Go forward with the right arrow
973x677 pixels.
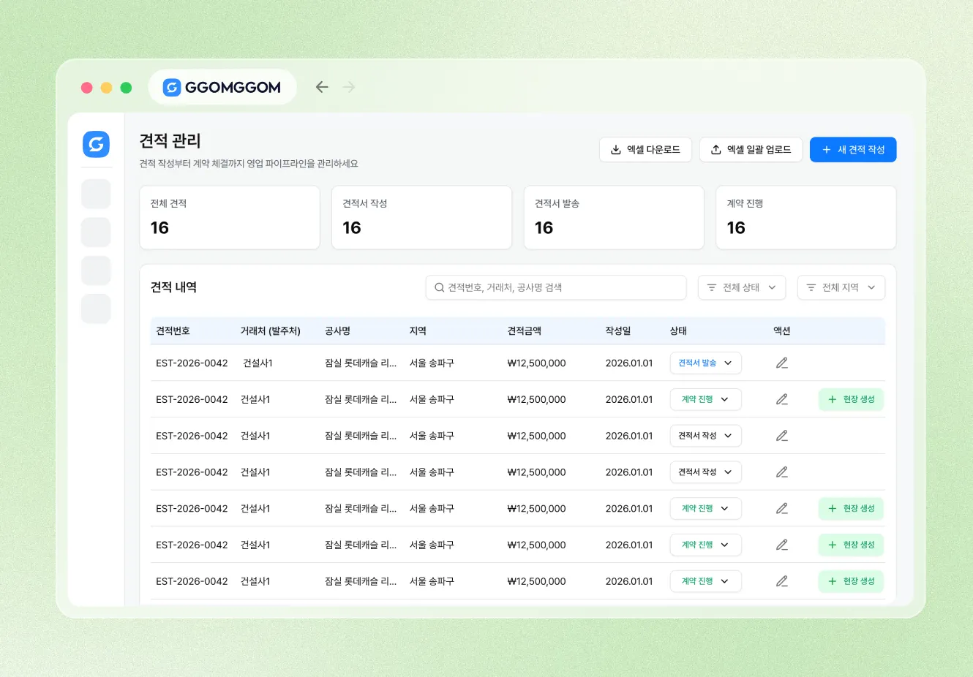[x=349, y=87]
